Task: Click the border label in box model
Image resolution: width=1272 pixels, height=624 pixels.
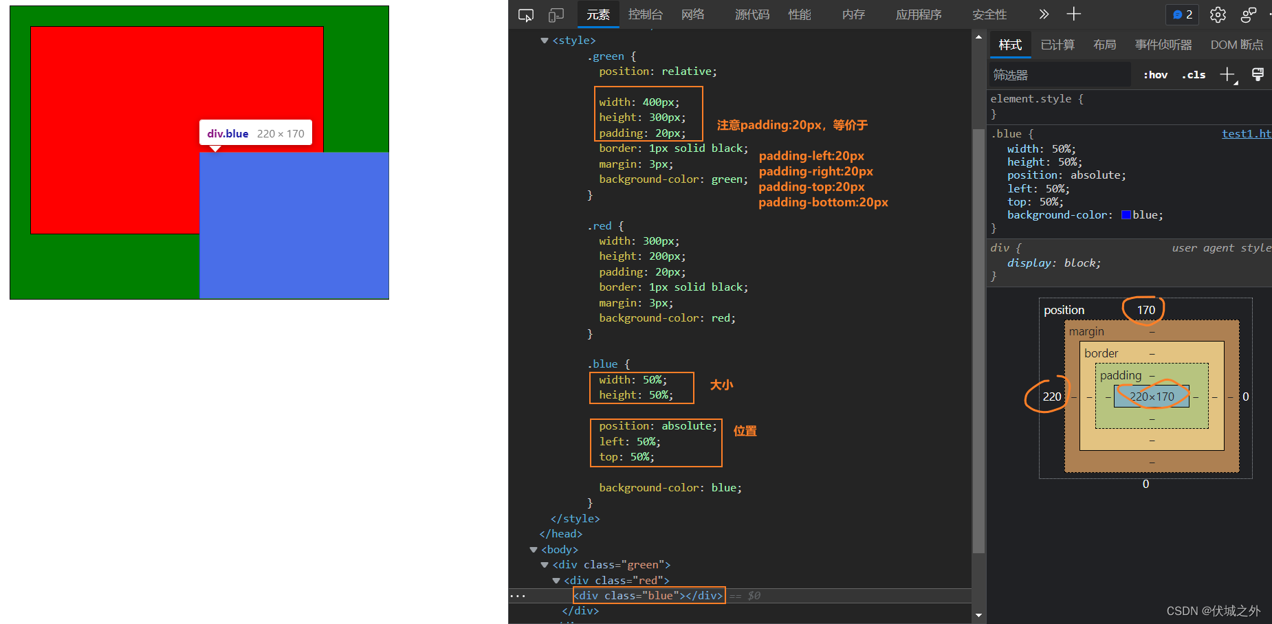Action: tap(1101, 353)
